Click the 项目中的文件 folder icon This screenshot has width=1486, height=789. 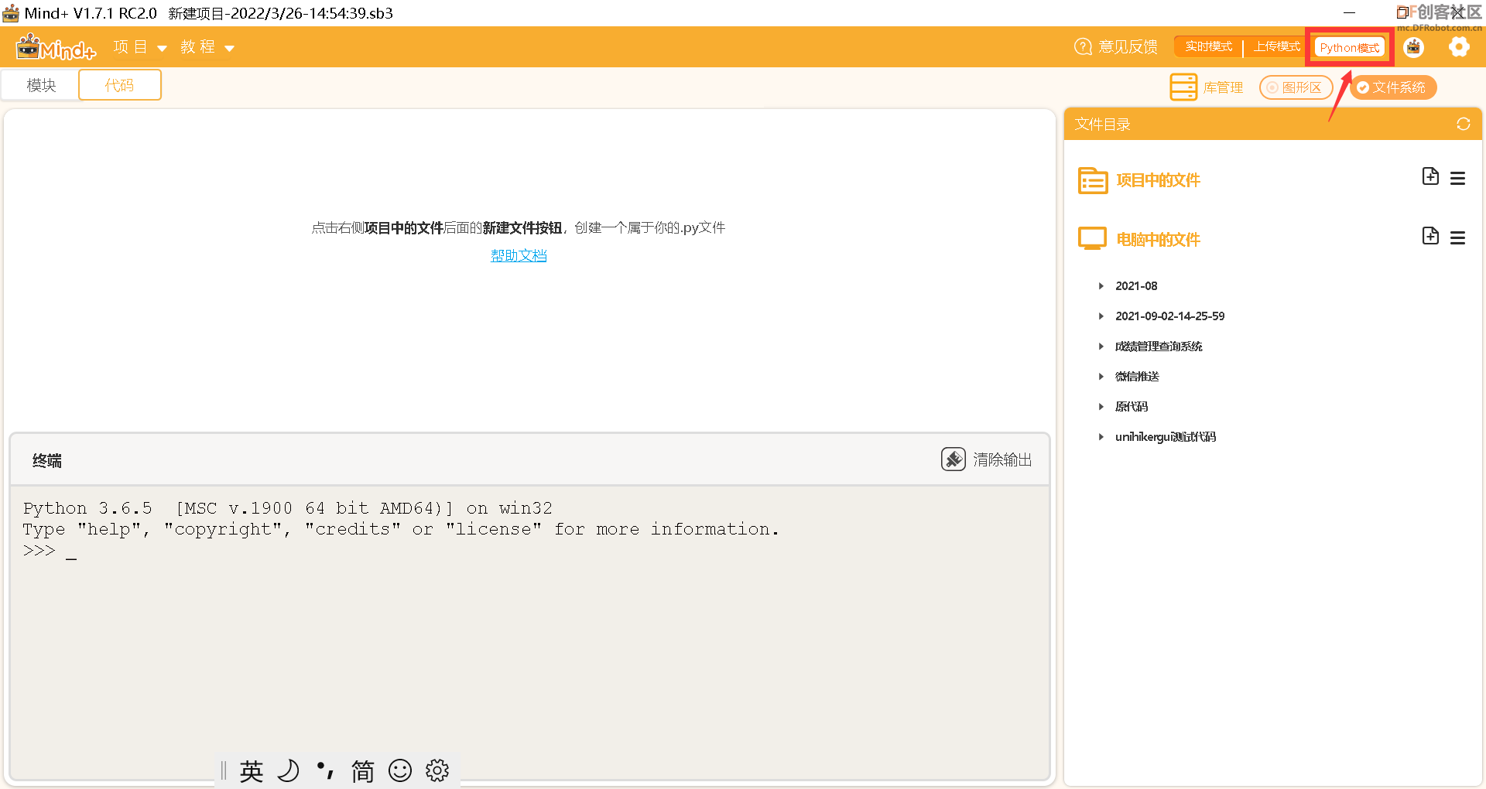(1093, 180)
